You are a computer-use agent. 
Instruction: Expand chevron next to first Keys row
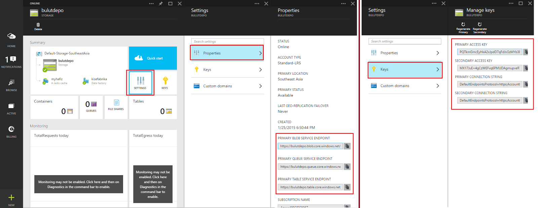(260, 70)
